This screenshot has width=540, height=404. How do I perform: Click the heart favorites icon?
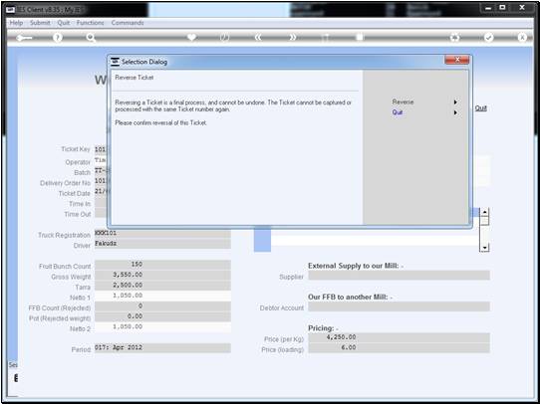click(x=191, y=37)
